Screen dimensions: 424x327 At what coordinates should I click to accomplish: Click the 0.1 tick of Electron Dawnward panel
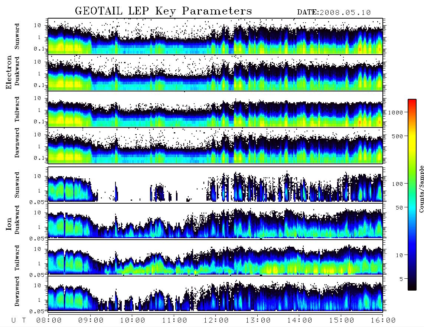[x=40, y=158]
